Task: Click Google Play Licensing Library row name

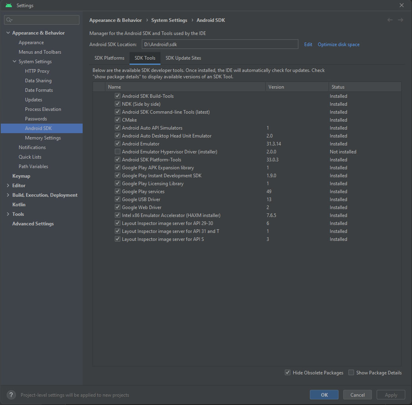Action: pyautogui.click(x=153, y=184)
